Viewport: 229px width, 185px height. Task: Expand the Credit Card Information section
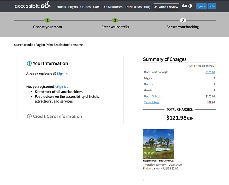70,117
